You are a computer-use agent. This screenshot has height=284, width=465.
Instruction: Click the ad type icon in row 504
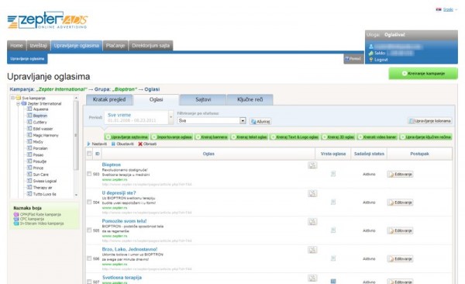click(333, 203)
